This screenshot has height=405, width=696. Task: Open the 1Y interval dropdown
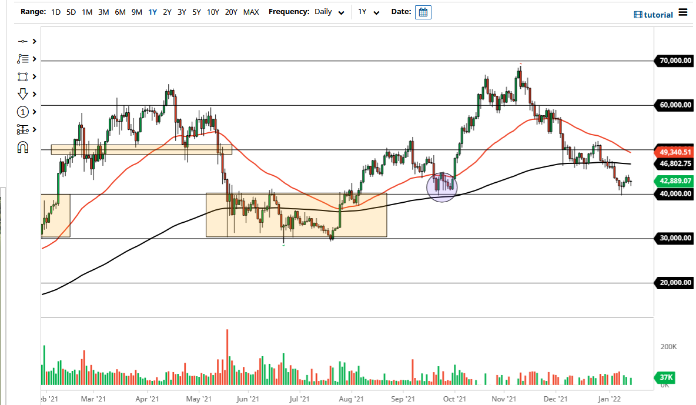(369, 12)
